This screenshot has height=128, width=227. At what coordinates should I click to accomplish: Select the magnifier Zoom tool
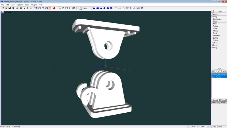pyautogui.click(x=60, y=8)
